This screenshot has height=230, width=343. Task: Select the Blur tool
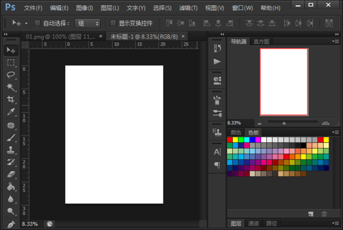coord(11,199)
